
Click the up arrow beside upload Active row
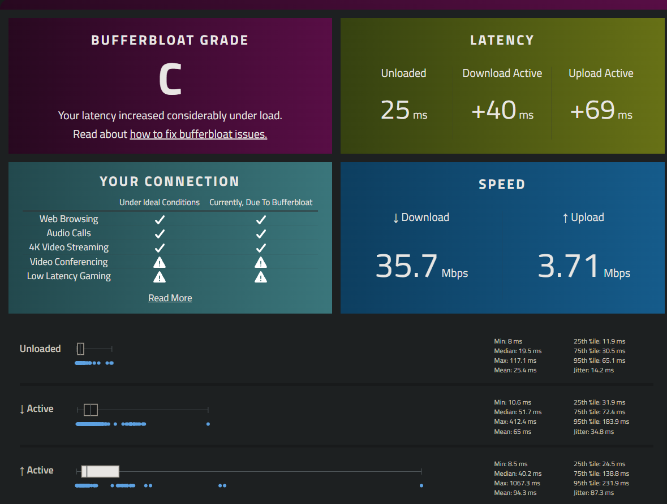pos(22,471)
